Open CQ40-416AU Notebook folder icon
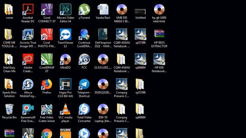Image resolution: width=246 pixels, height=138 pixels. coord(121,59)
